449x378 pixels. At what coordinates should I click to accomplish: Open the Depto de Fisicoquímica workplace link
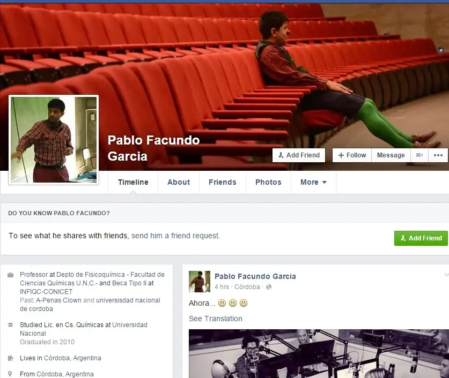tap(92, 279)
